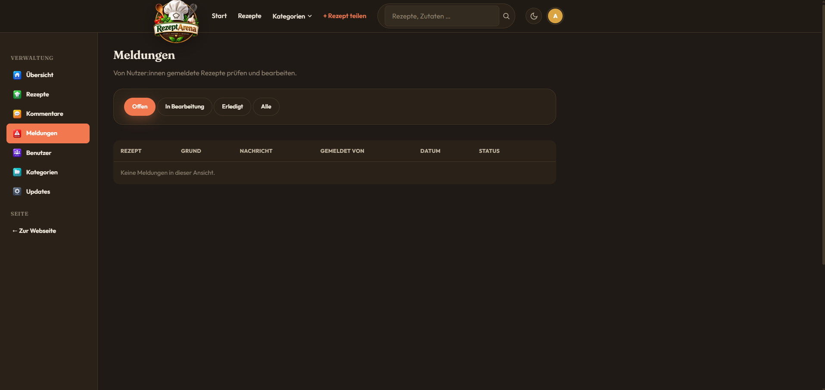Screen dimensions: 825x390
Task: Click the Meldungen page heading
Action: coord(144,55)
